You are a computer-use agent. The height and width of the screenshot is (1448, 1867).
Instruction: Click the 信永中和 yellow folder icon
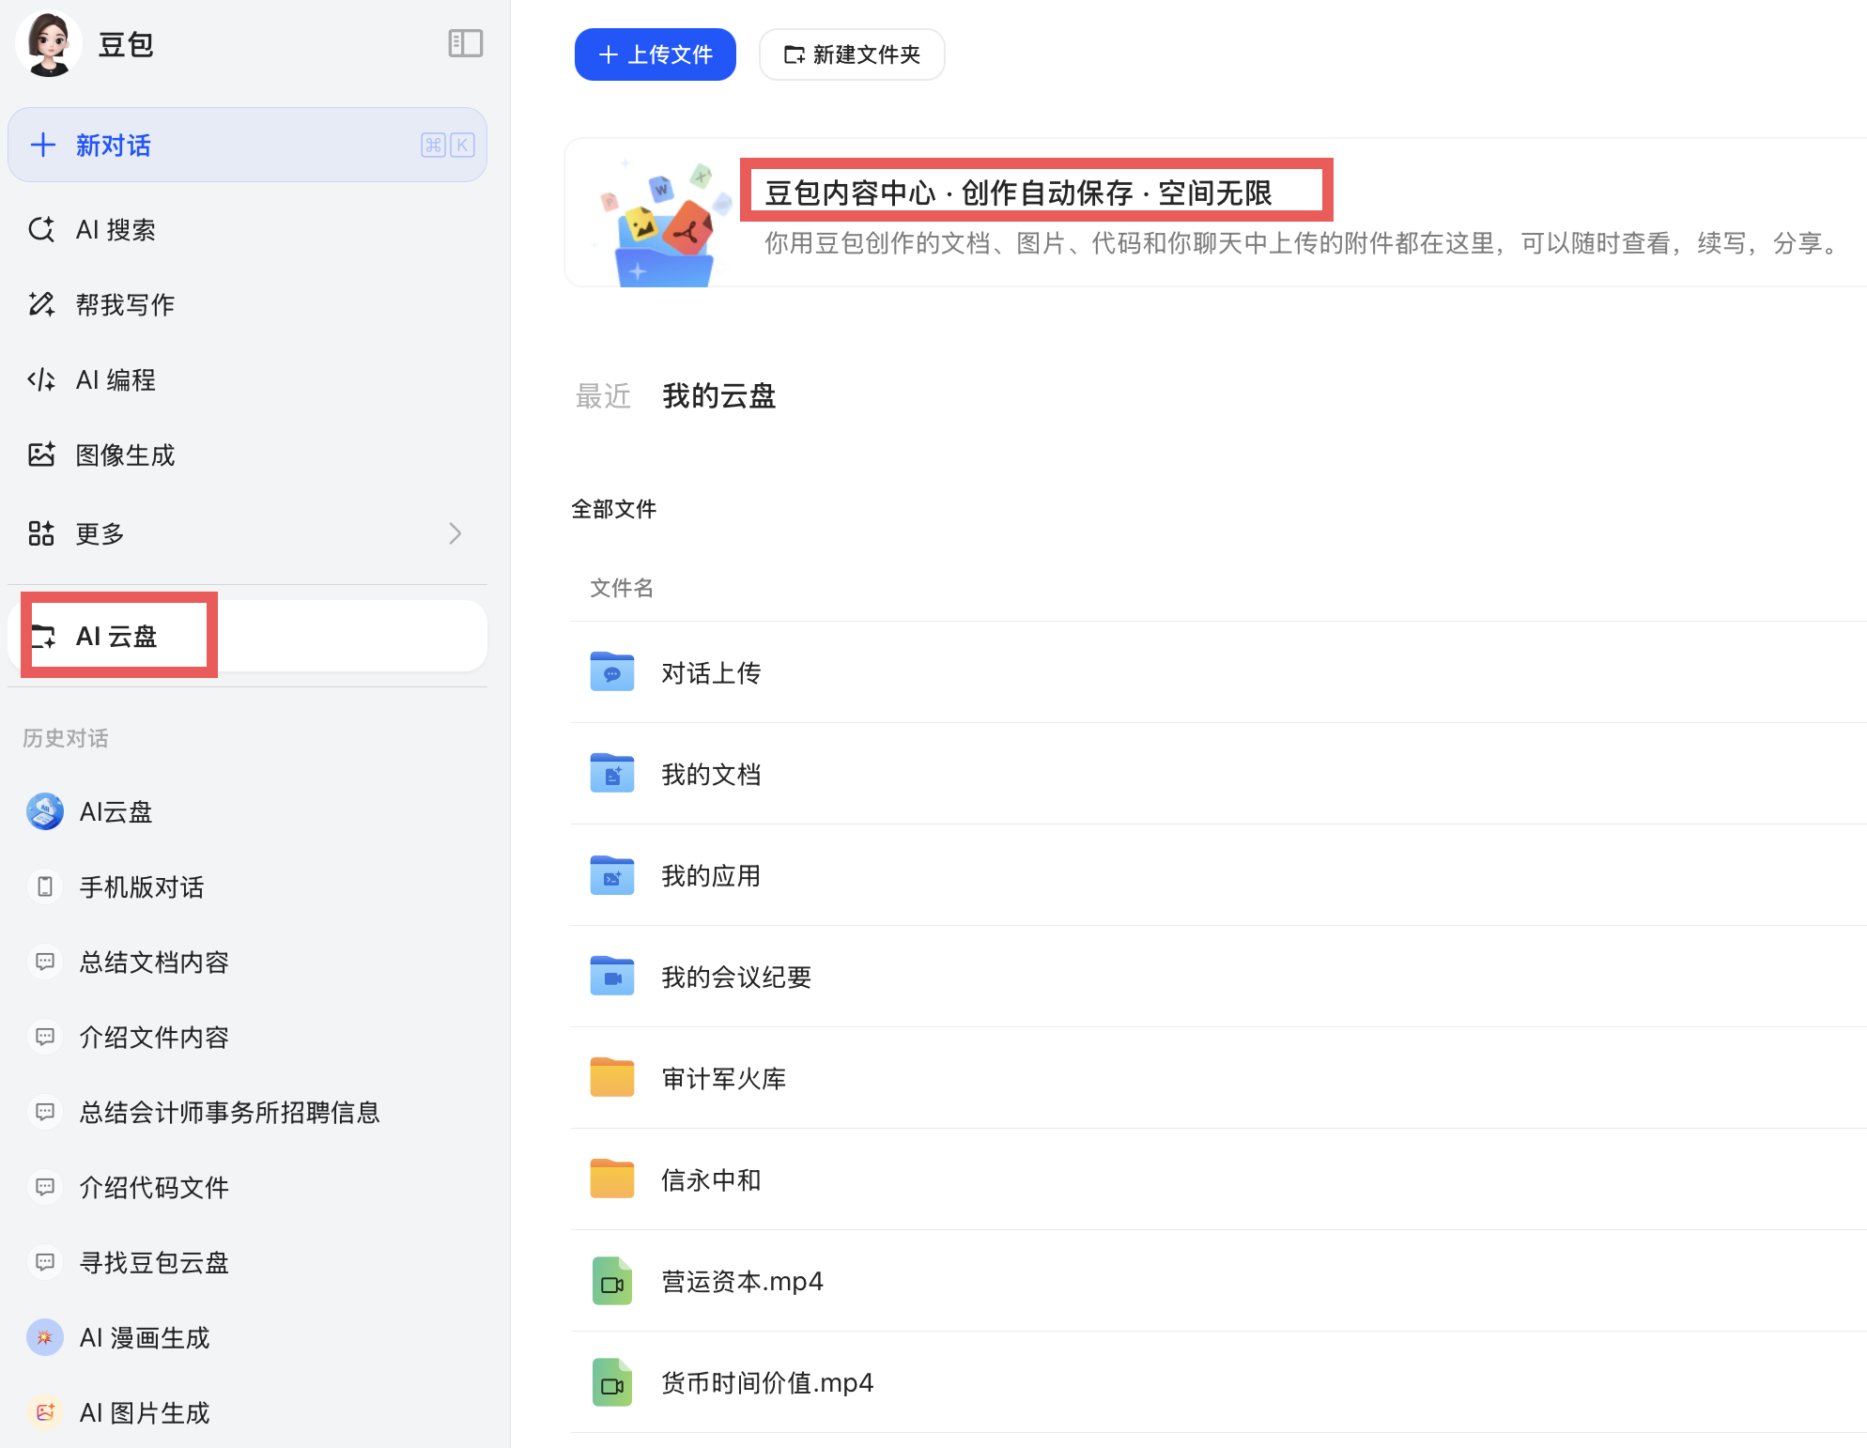pos(612,1178)
